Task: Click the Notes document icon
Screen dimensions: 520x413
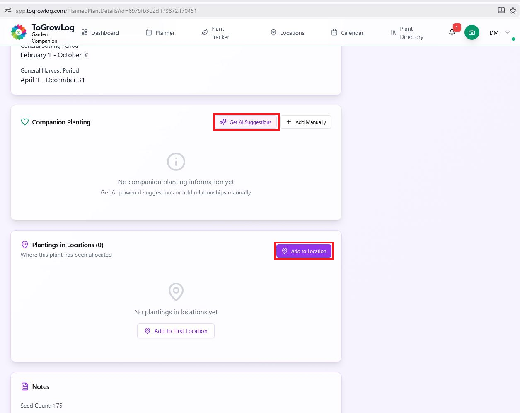Action: coord(25,386)
